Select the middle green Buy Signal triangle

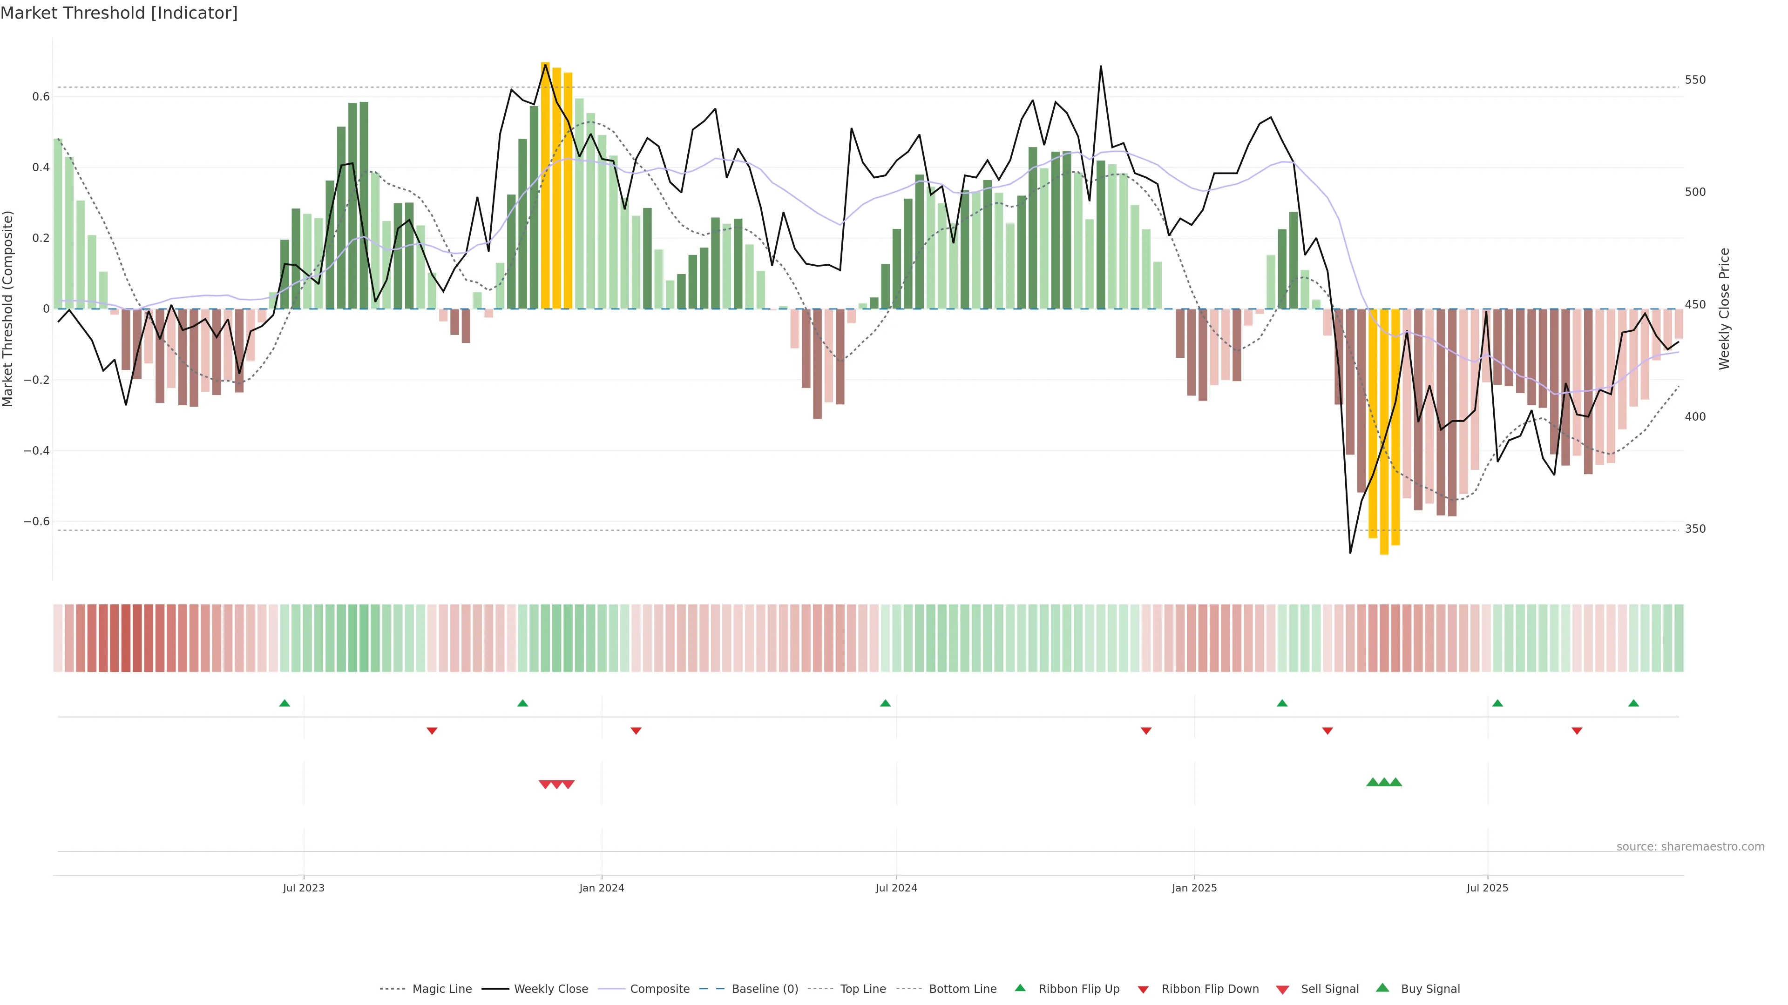(1384, 782)
